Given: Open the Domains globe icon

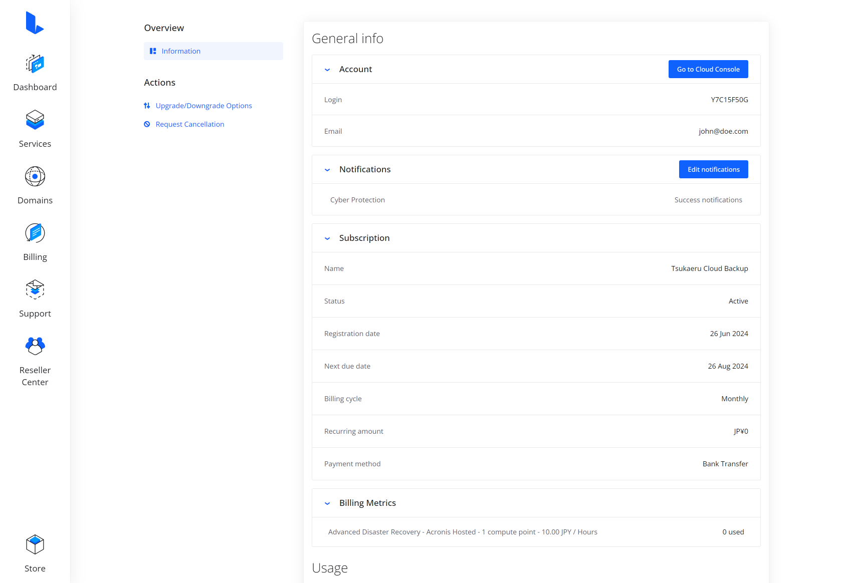Looking at the screenshot, I should tap(35, 176).
